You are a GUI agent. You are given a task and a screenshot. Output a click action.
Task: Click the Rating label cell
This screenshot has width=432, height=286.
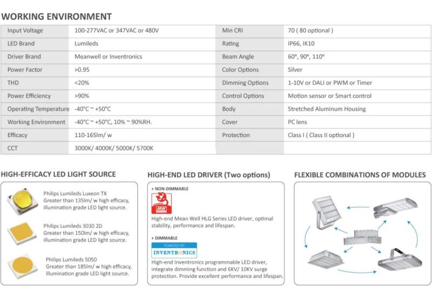(x=250, y=44)
